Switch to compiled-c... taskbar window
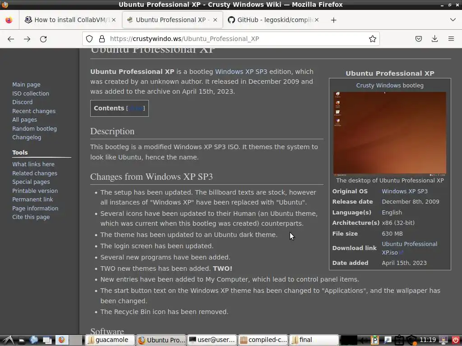Viewport: 462px width, 346px height. (x=263, y=340)
